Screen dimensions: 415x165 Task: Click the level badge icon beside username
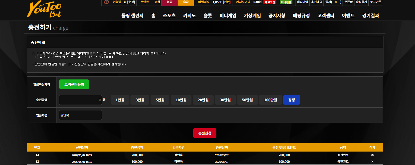coord(107,2)
